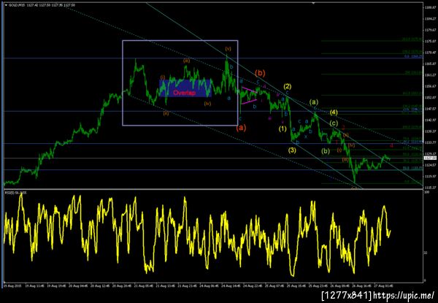The width and height of the screenshot is (438, 303).
Task: Select the red (a) wave label
Action: pyautogui.click(x=241, y=128)
